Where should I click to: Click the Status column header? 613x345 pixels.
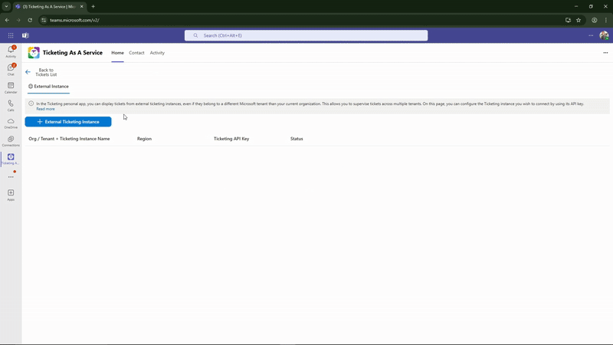click(x=297, y=139)
